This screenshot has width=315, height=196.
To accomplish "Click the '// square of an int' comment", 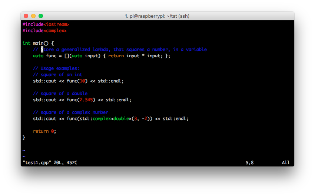I will click(x=57, y=75).
